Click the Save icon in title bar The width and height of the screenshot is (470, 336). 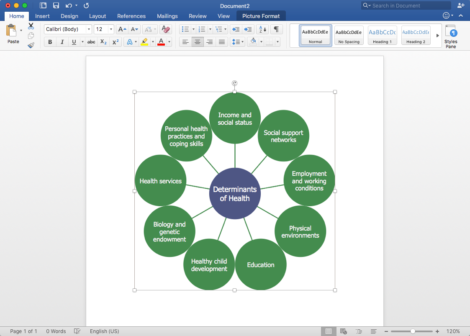[x=56, y=5]
